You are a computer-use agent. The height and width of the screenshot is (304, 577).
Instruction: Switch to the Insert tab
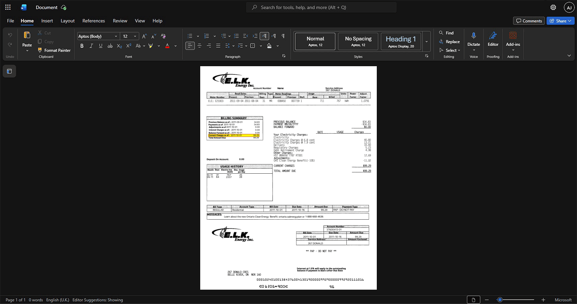point(47,21)
